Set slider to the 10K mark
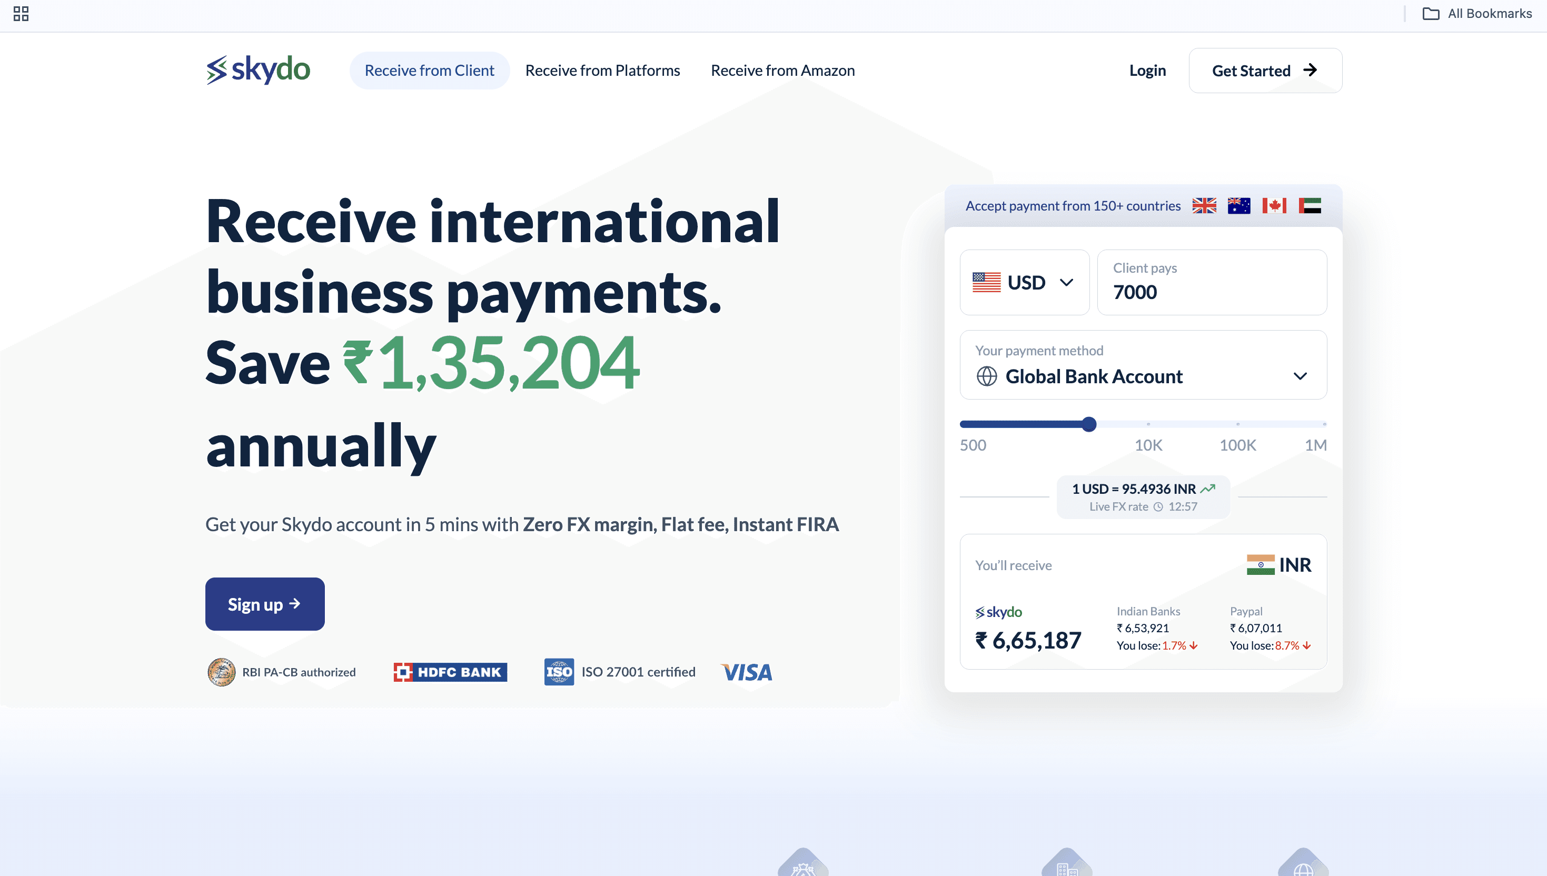 click(x=1148, y=424)
